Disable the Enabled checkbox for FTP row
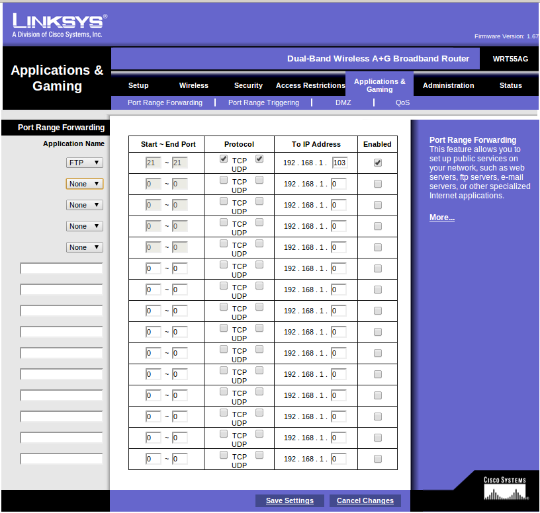Viewport: 540px width, 513px height. tap(378, 163)
